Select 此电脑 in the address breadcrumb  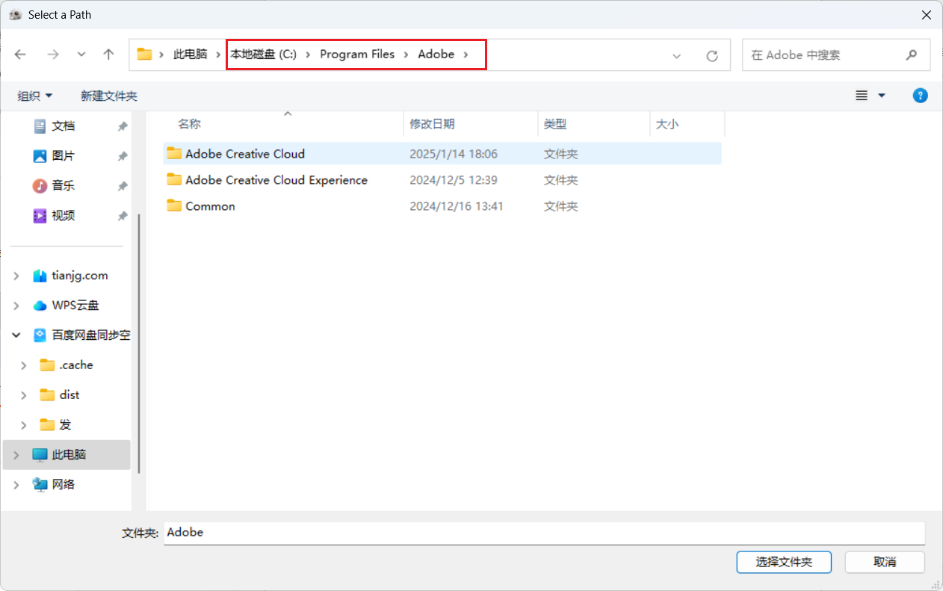tap(190, 55)
